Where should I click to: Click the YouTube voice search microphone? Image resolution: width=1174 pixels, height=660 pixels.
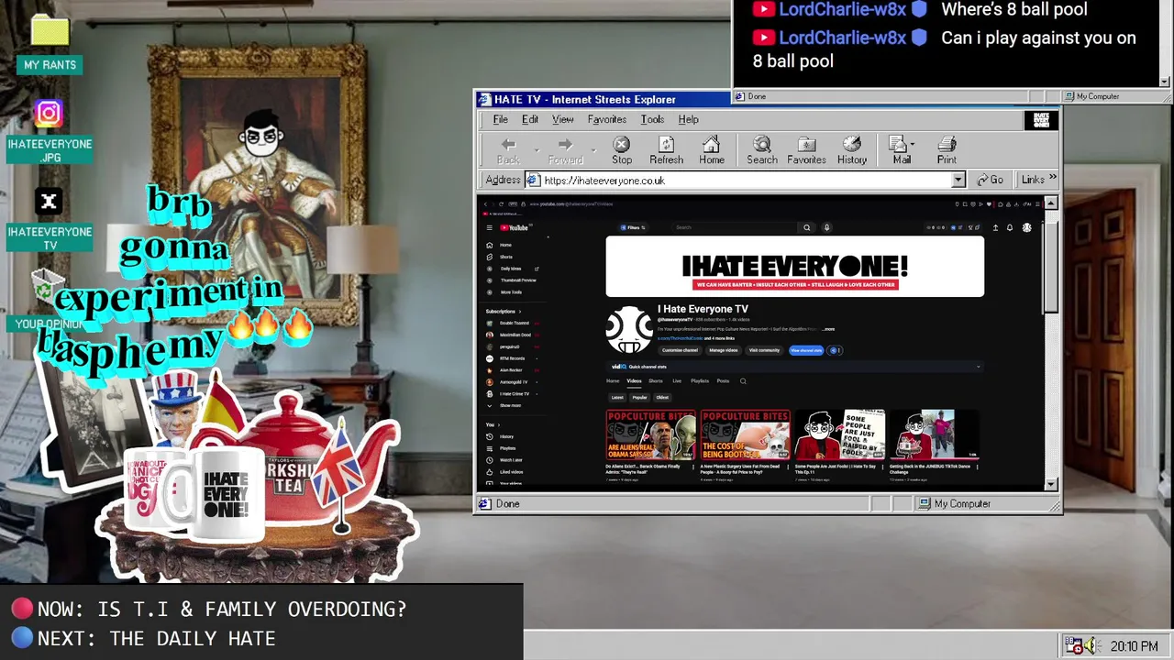point(826,227)
